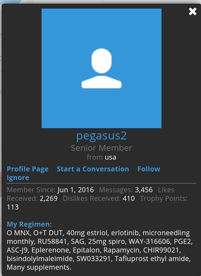Open the 113 trophy points value
The height and width of the screenshot is (276, 201).
pyautogui.click(x=13, y=207)
